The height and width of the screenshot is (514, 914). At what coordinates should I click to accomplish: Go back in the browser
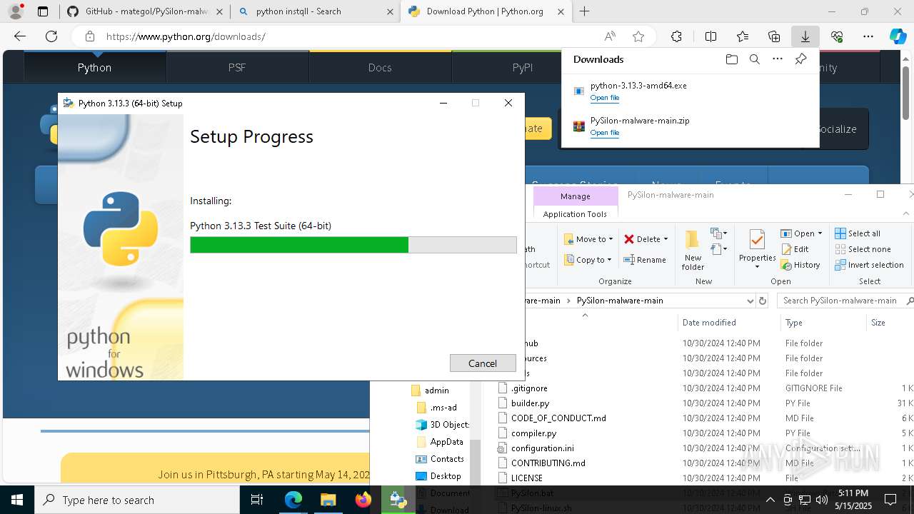point(20,36)
